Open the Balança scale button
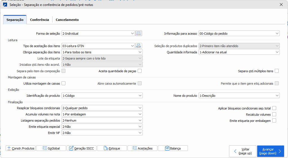The height and width of the screenshot is (158, 288). pyautogui.click(x=173, y=148)
